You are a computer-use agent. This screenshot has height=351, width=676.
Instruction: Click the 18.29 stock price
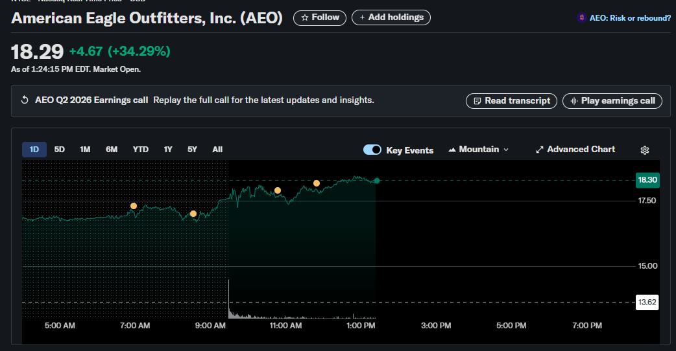tap(37, 52)
